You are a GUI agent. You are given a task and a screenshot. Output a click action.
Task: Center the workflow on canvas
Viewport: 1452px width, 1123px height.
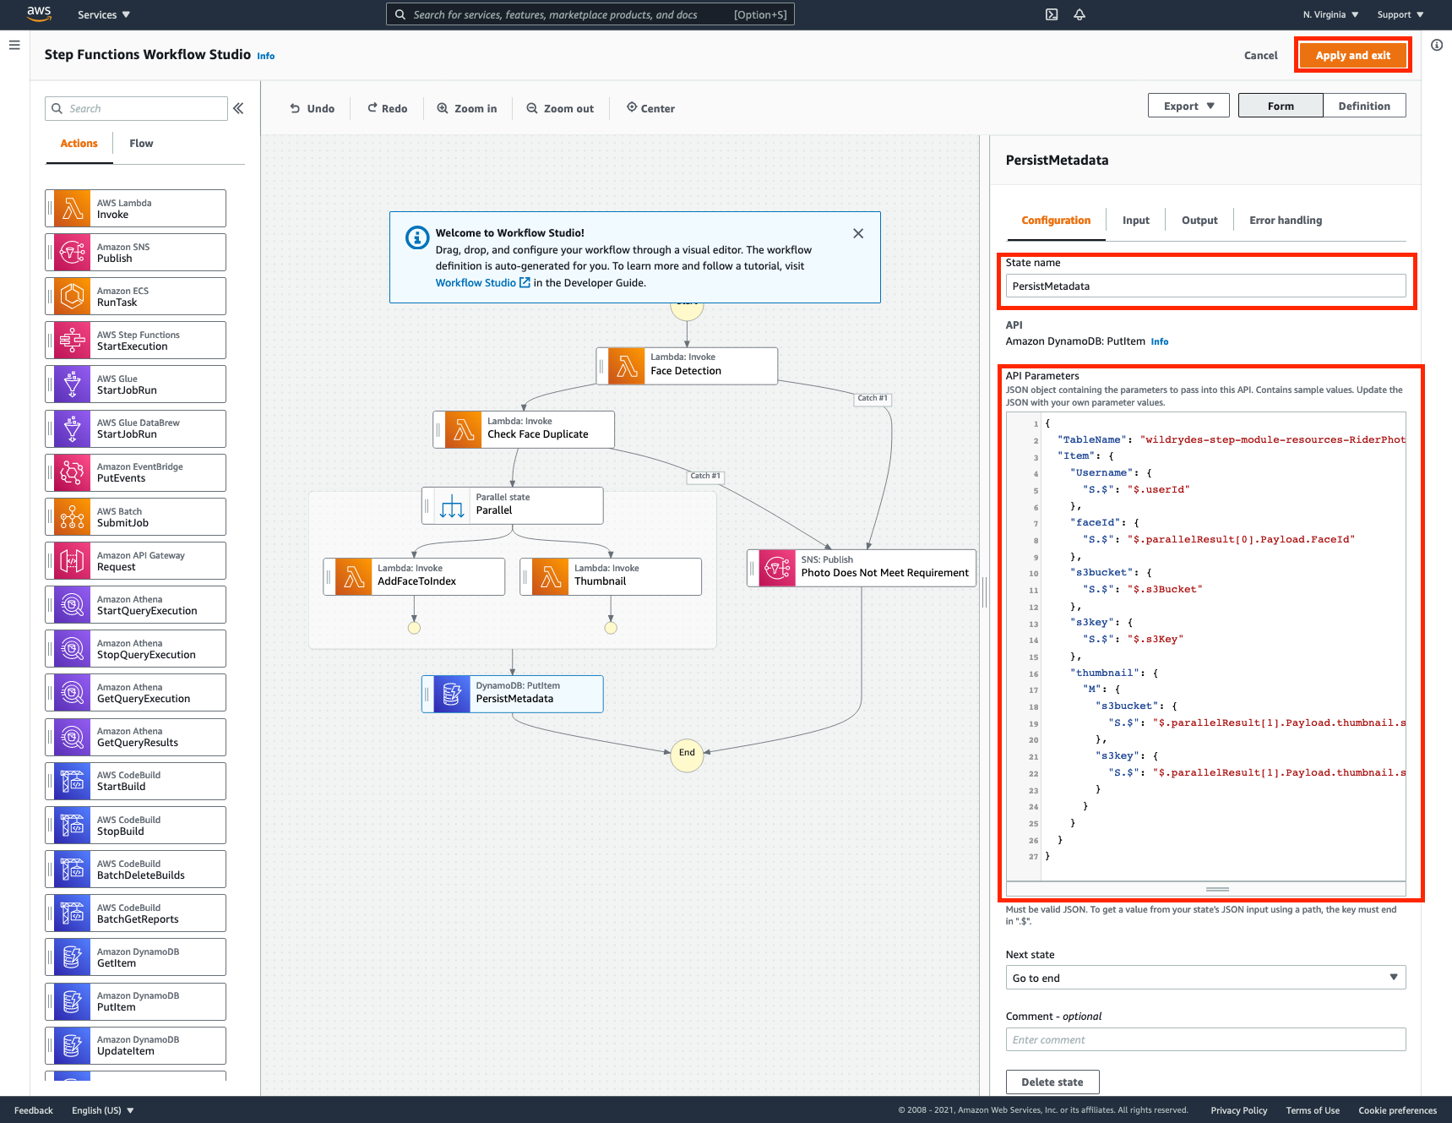tap(650, 108)
